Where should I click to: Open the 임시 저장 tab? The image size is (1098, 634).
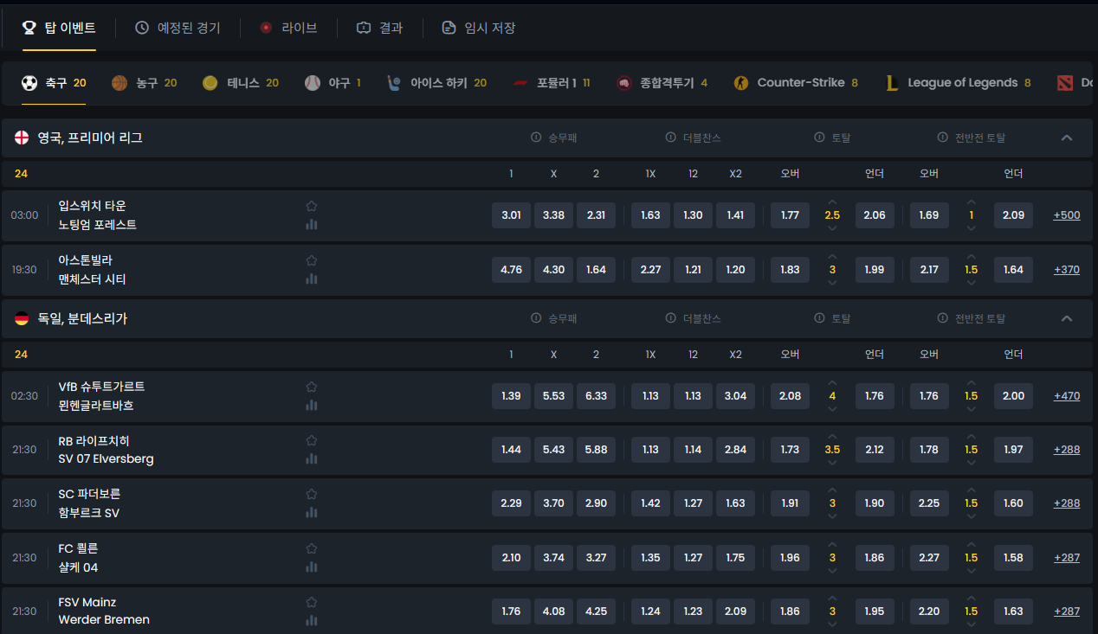[x=478, y=28]
